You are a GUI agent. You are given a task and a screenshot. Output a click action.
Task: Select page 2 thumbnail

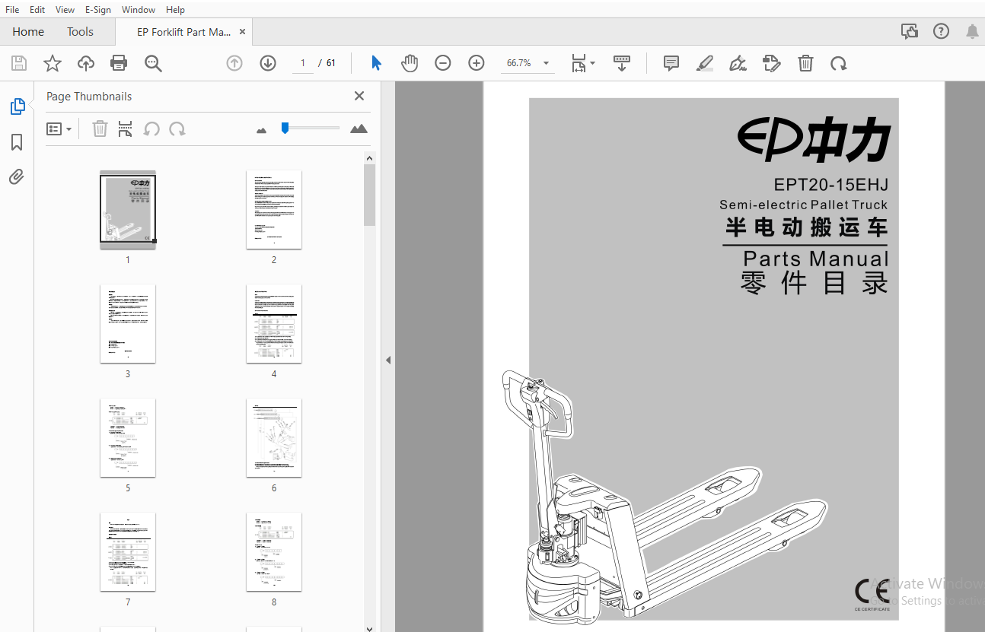[x=274, y=210]
